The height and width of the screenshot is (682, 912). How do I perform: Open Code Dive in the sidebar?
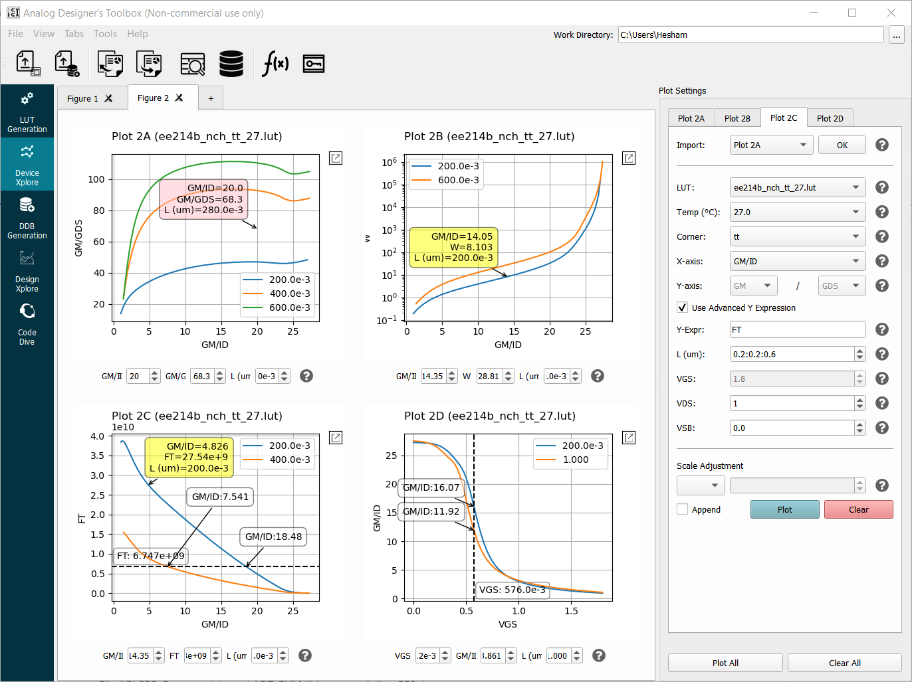(x=27, y=325)
